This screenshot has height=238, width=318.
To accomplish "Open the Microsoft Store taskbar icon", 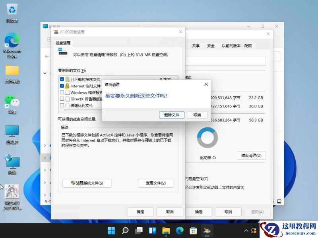I will pyautogui.click(x=193, y=230).
